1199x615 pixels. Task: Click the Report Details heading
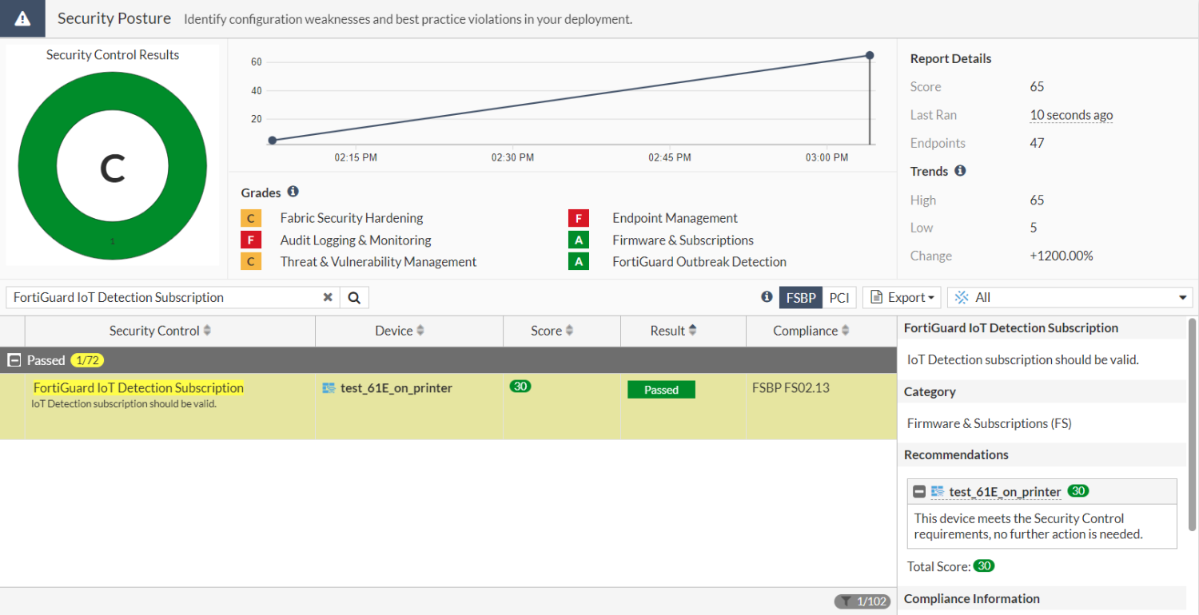[x=950, y=58]
